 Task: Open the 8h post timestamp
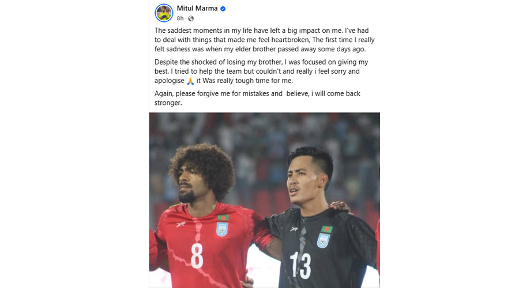click(180, 18)
